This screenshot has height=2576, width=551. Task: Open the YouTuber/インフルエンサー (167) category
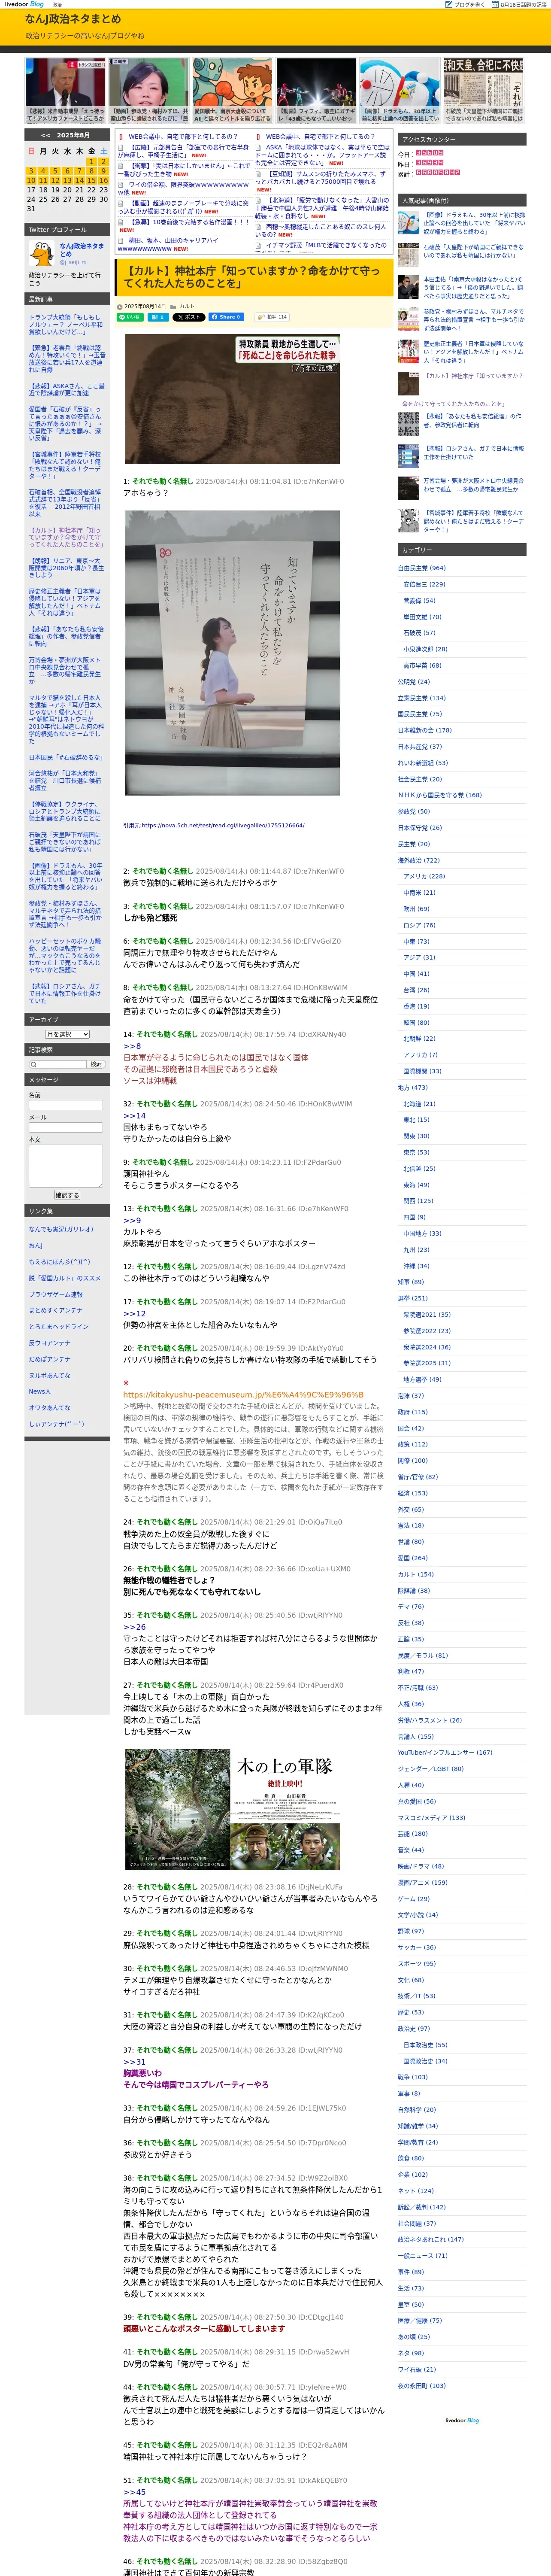point(445,1752)
